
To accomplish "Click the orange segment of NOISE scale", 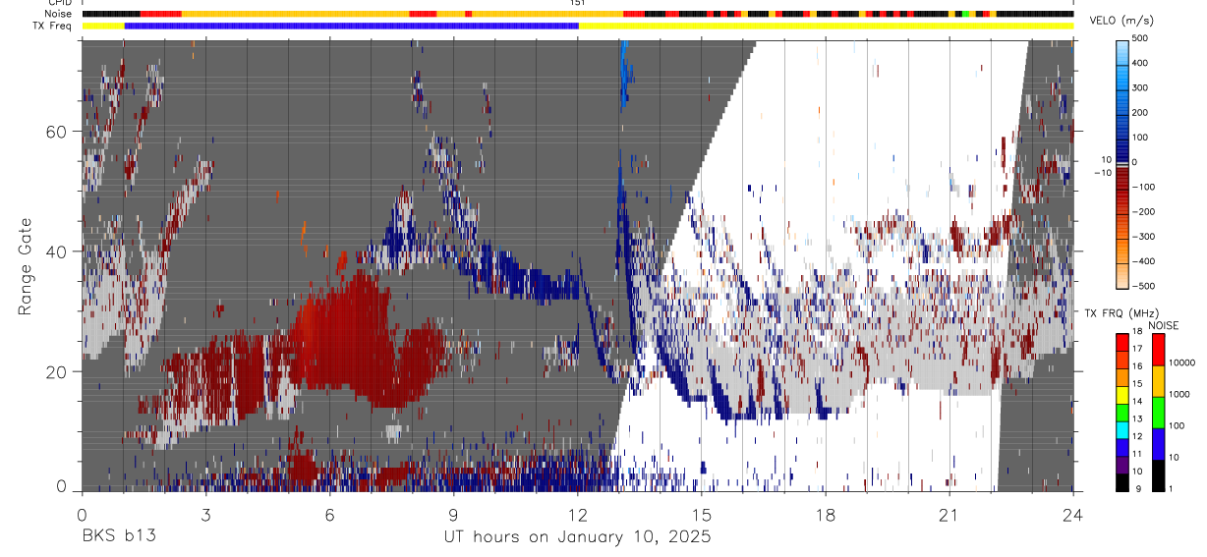I will (1158, 380).
